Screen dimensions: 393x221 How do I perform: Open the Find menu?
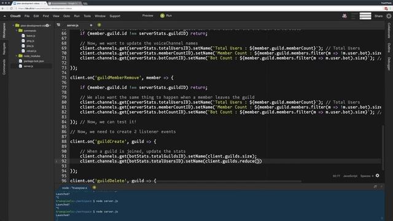[x=45, y=16]
